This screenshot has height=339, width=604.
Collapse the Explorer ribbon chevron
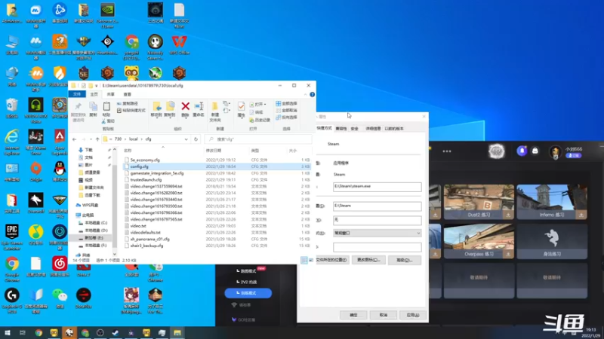306,94
